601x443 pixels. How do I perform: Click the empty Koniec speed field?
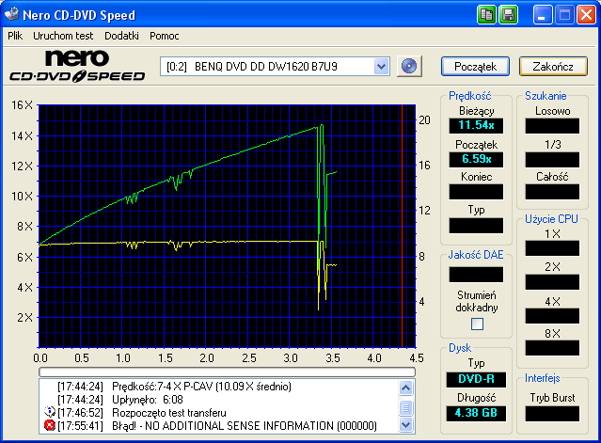[x=476, y=192]
